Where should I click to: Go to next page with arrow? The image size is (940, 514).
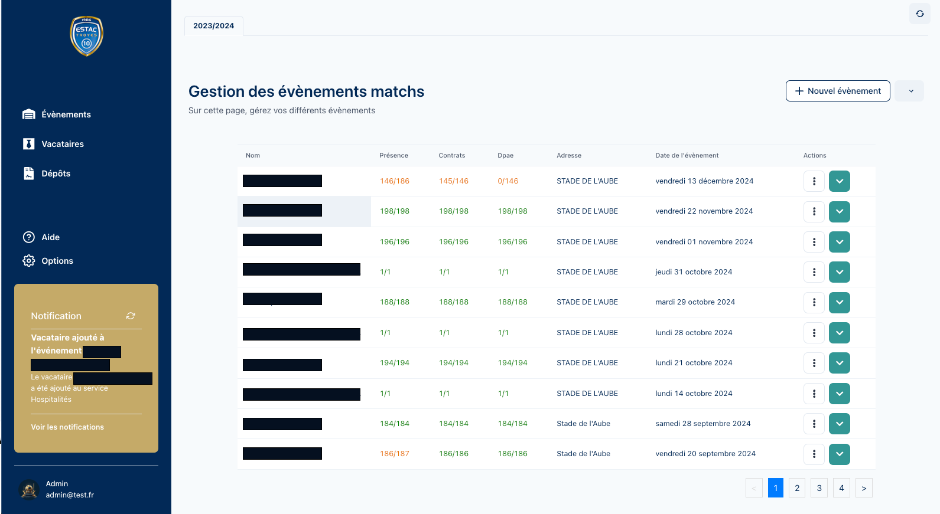(x=863, y=488)
